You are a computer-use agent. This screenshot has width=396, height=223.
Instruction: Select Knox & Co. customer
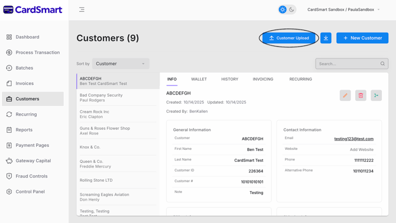point(118,147)
